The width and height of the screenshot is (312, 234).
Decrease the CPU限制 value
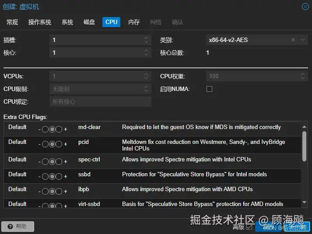coord(146,91)
